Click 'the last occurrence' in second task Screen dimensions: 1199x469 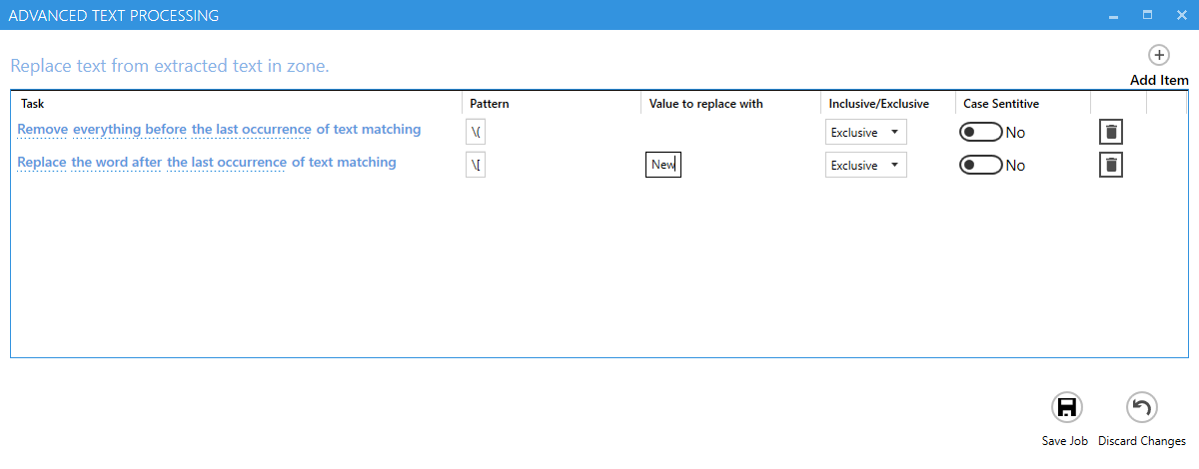click(227, 163)
